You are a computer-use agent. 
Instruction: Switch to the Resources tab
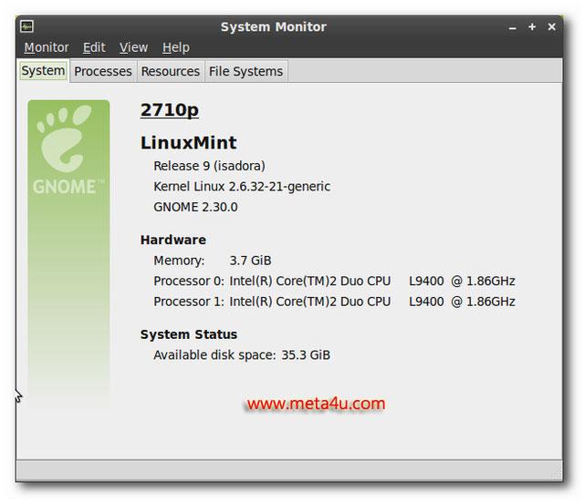click(x=171, y=71)
